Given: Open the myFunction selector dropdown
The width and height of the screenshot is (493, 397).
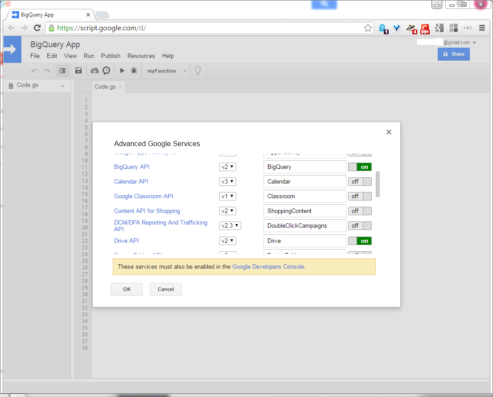Looking at the screenshot, I should click(167, 71).
